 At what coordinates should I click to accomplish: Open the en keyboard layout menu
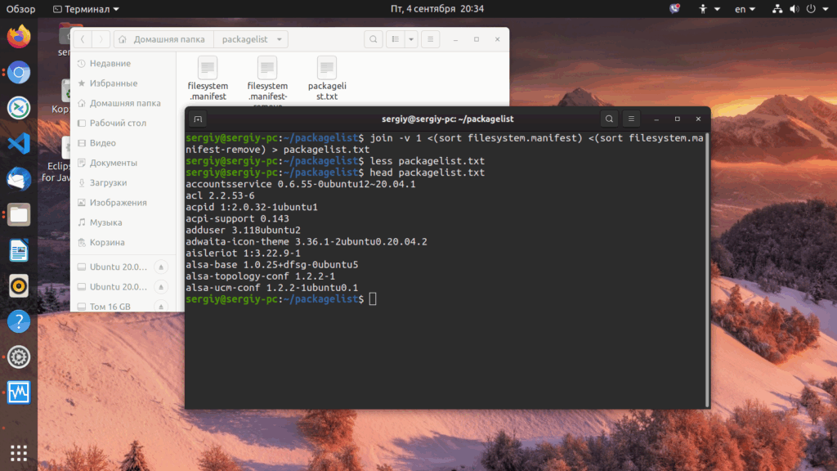click(745, 9)
